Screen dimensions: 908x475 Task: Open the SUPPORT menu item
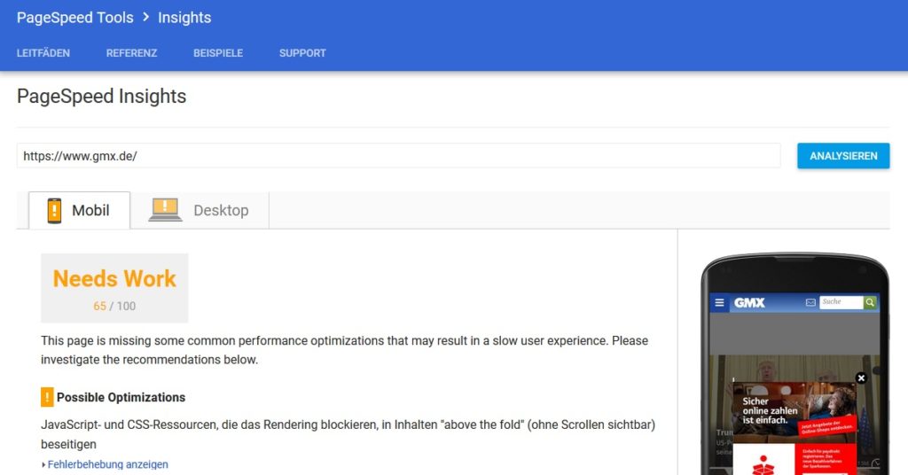[x=302, y=52]
